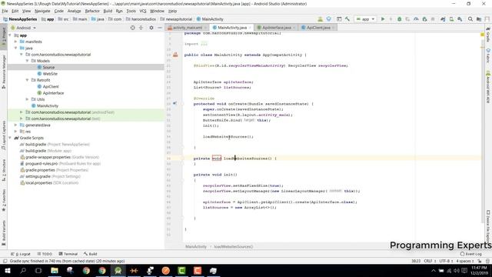Open the app run configuration dropdown
492x277 pixels.
coord(365,19)
